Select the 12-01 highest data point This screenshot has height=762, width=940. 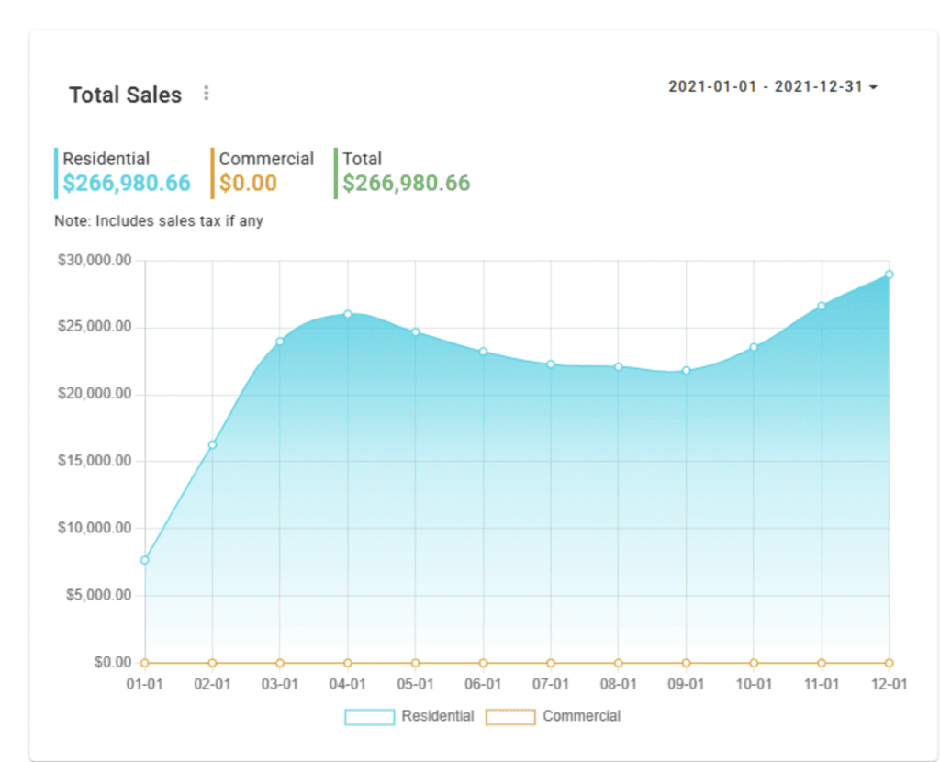(888, 273)
